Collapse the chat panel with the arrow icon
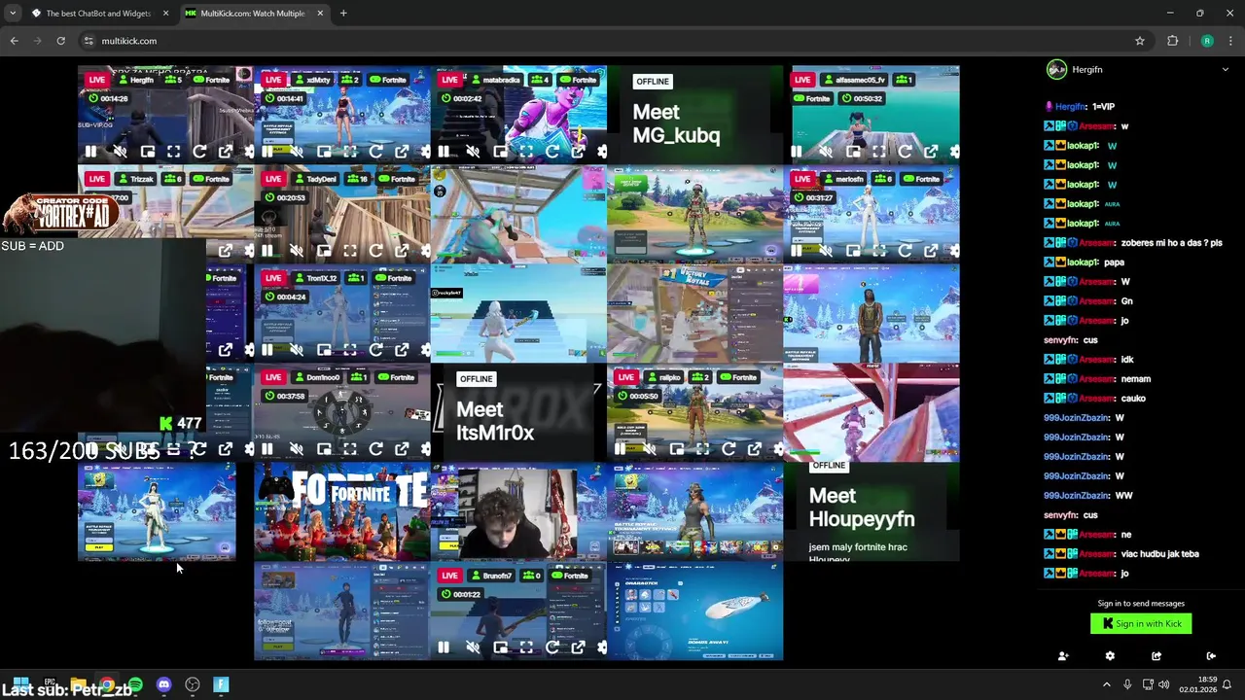Image resolution: width=1245 pixels, height=700 pixels. point(1211,656)
